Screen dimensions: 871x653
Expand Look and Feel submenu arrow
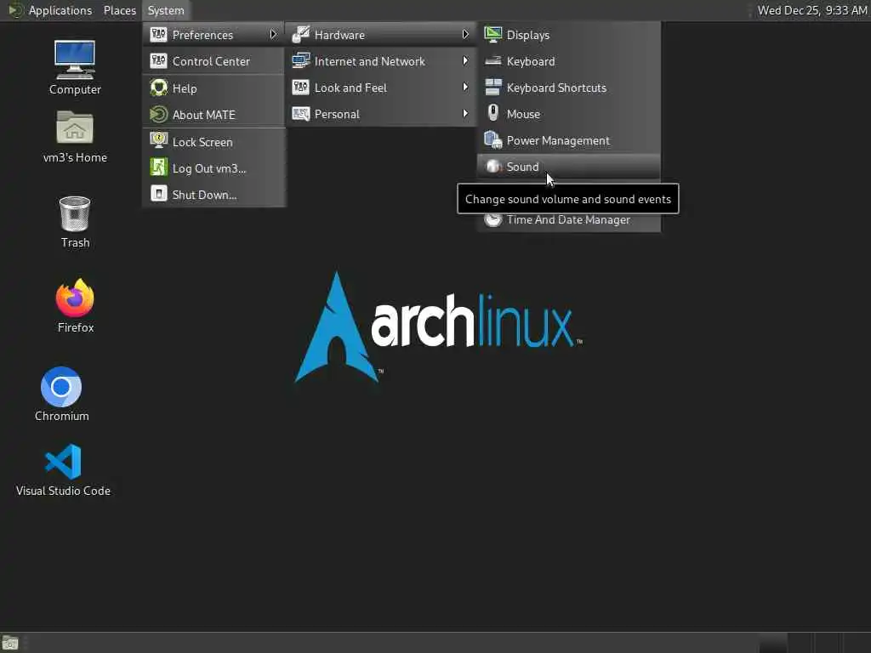(x=465, y=88)
